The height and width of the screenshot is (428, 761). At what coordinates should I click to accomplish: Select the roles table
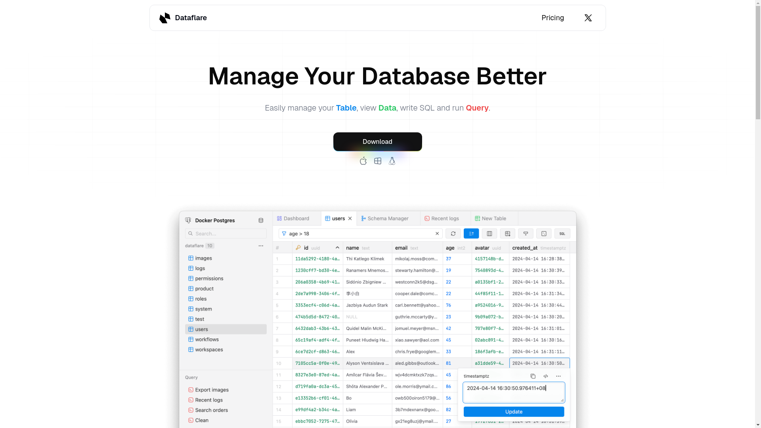[x=226, y=299]
